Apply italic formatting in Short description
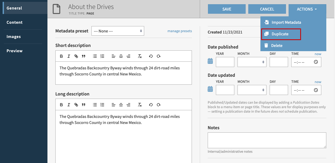Screen dimensions: 335x163 [69, 56]
